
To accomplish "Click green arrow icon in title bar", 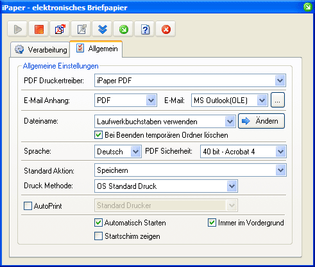I will point(307,7).
